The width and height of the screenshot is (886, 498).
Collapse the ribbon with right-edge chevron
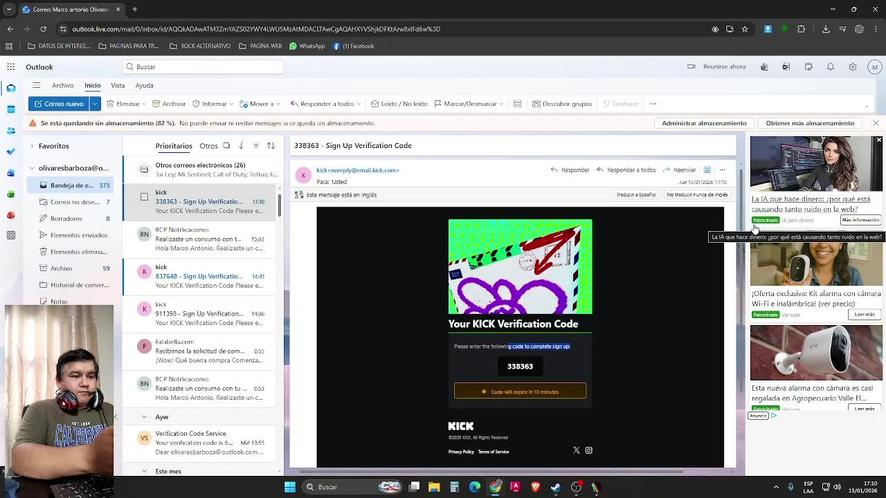pyautogui.click(x=866, y=106)
